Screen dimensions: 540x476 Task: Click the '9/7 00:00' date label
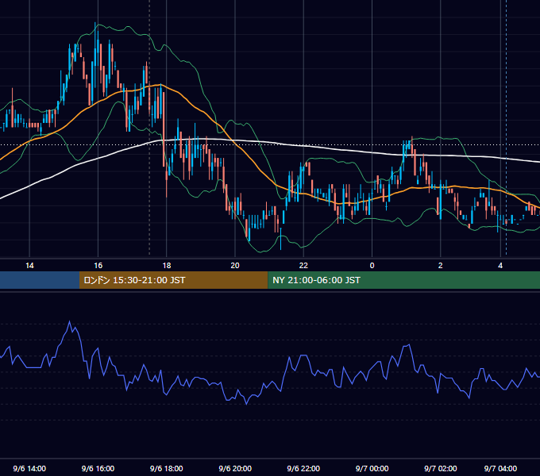point(372,468)
